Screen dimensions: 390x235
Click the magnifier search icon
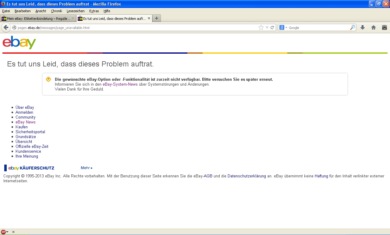click(x=353, y=27)
